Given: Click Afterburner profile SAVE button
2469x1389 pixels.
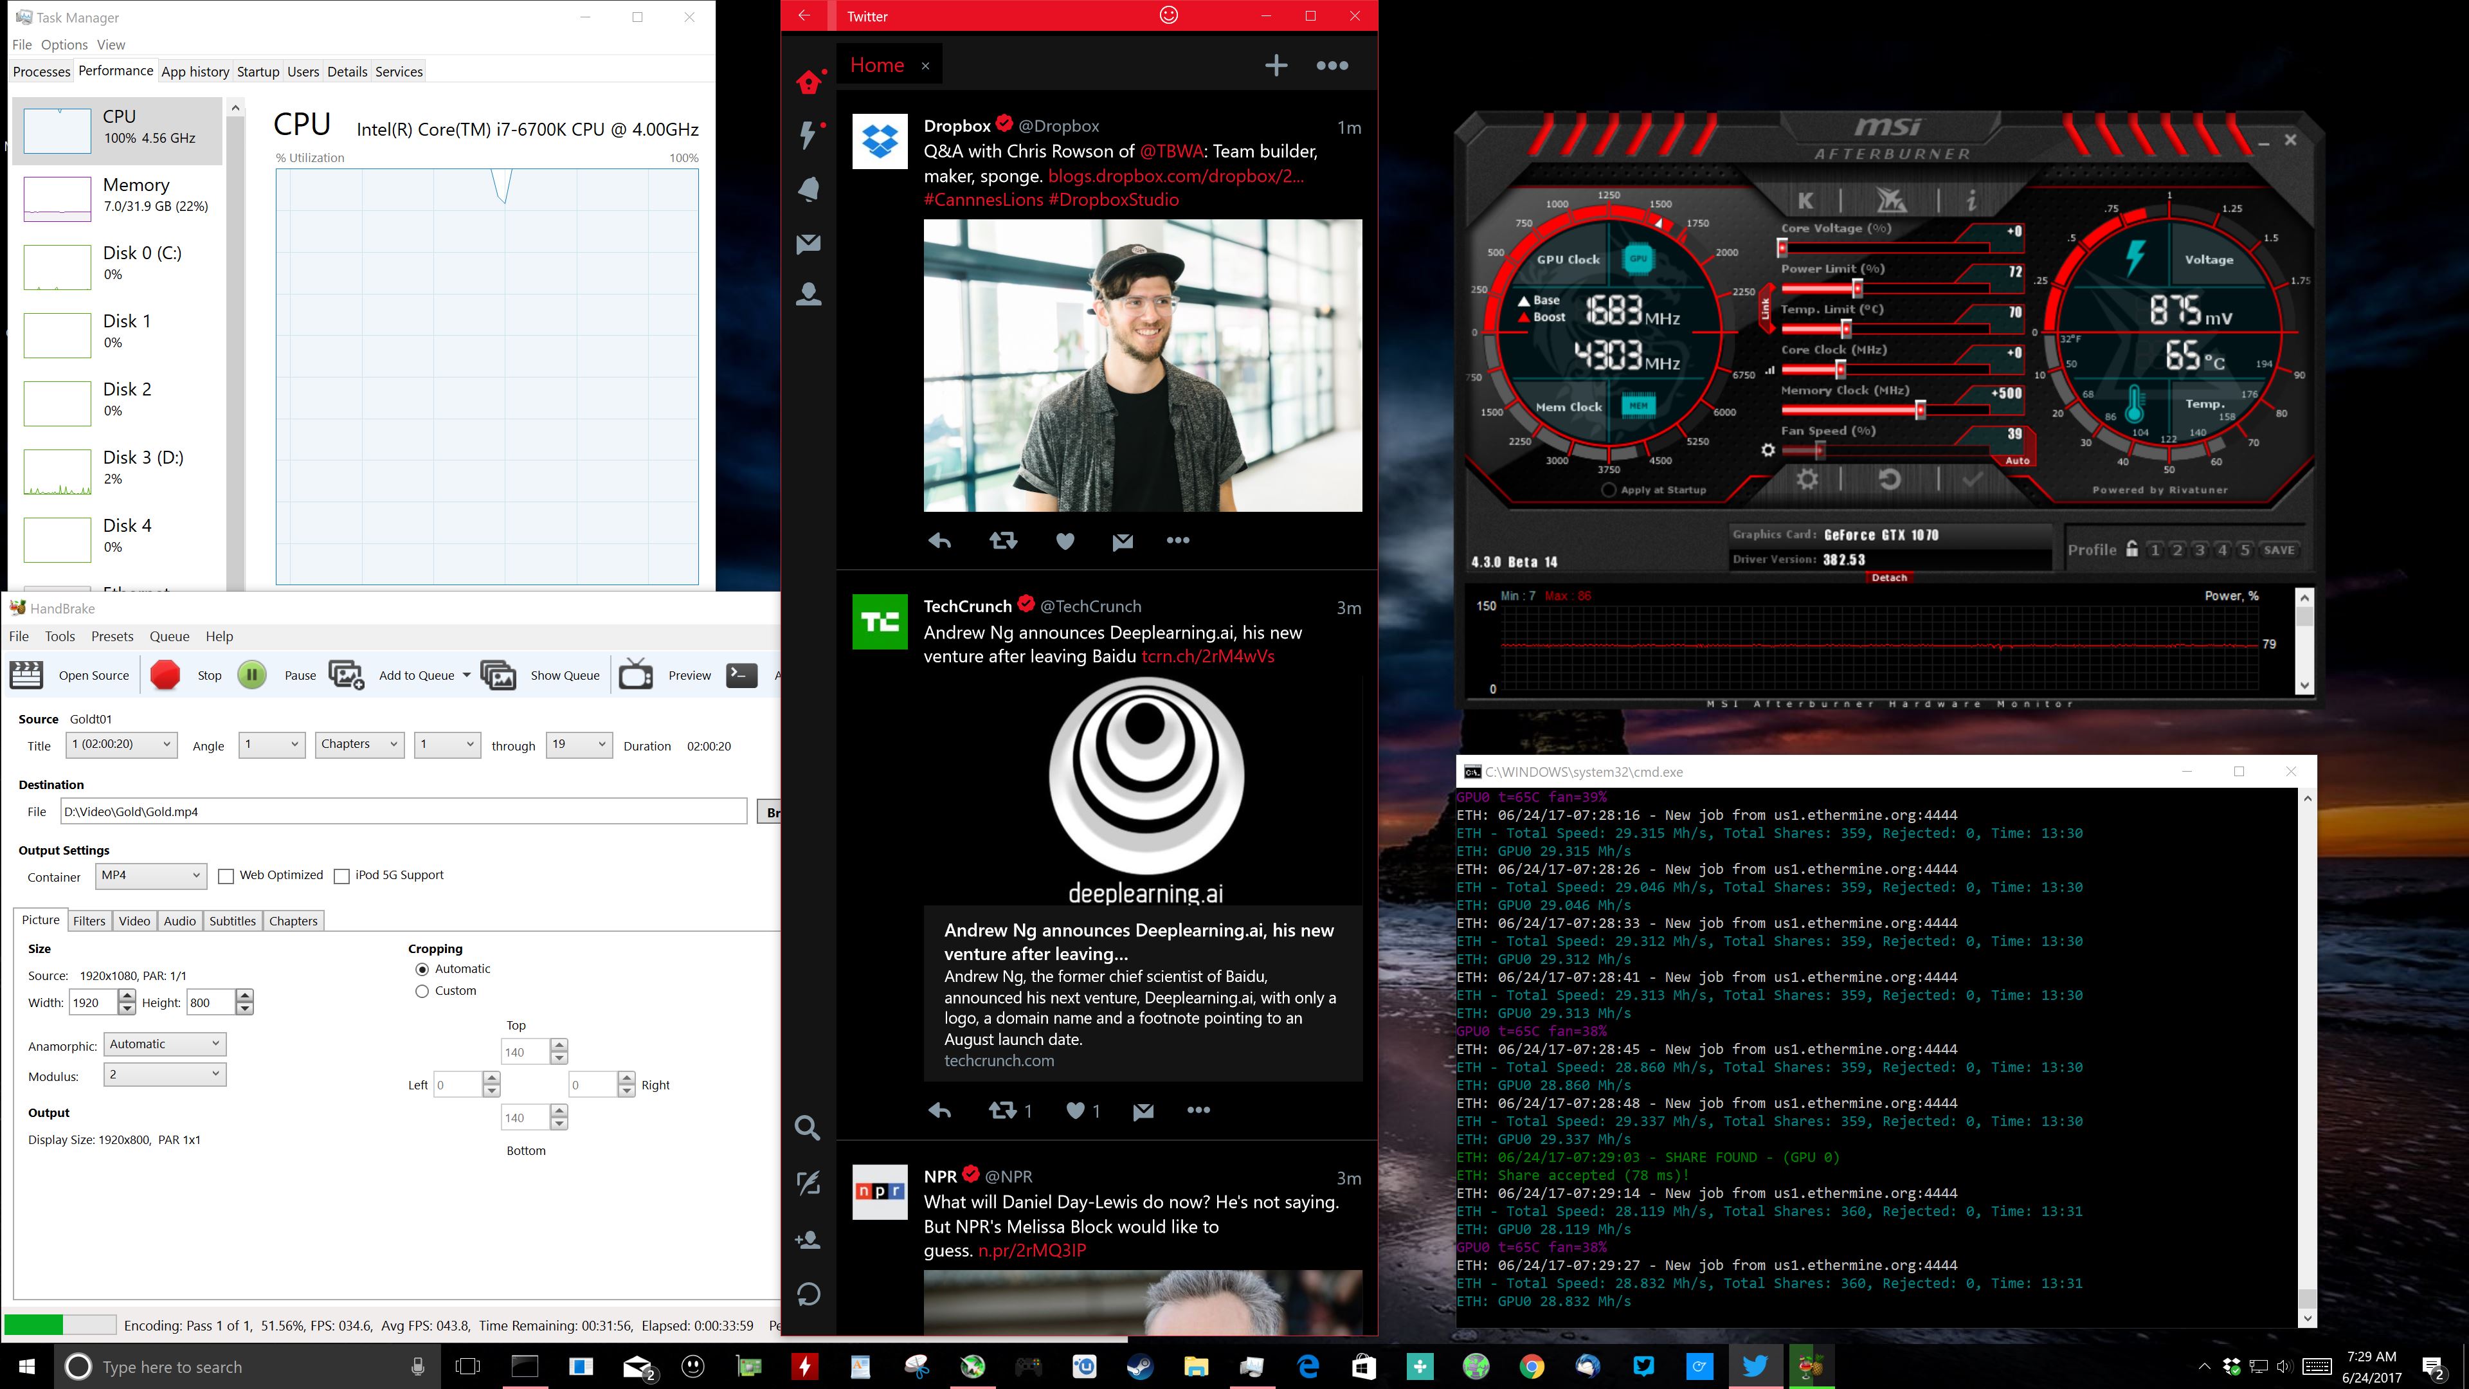Looking at the screenshot, I should tap(2278, 550).
